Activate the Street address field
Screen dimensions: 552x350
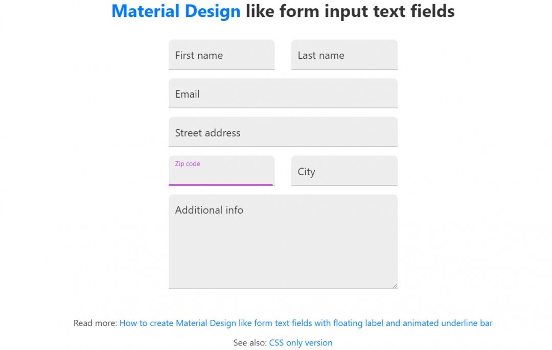click(x=283, y=132)
